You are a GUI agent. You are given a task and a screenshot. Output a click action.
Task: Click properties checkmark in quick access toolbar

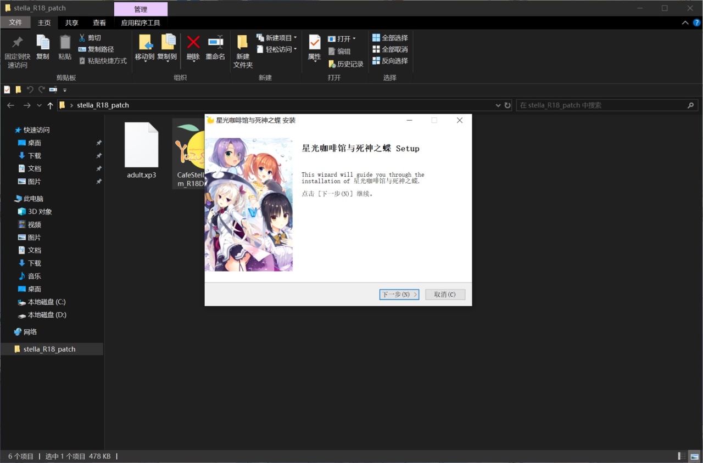7,89
